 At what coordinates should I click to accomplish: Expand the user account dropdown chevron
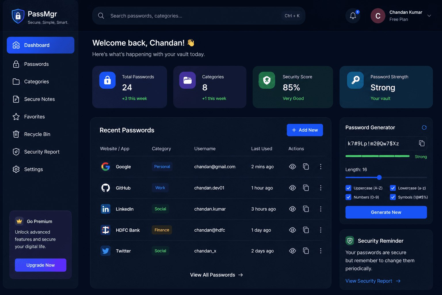[429, 16]
